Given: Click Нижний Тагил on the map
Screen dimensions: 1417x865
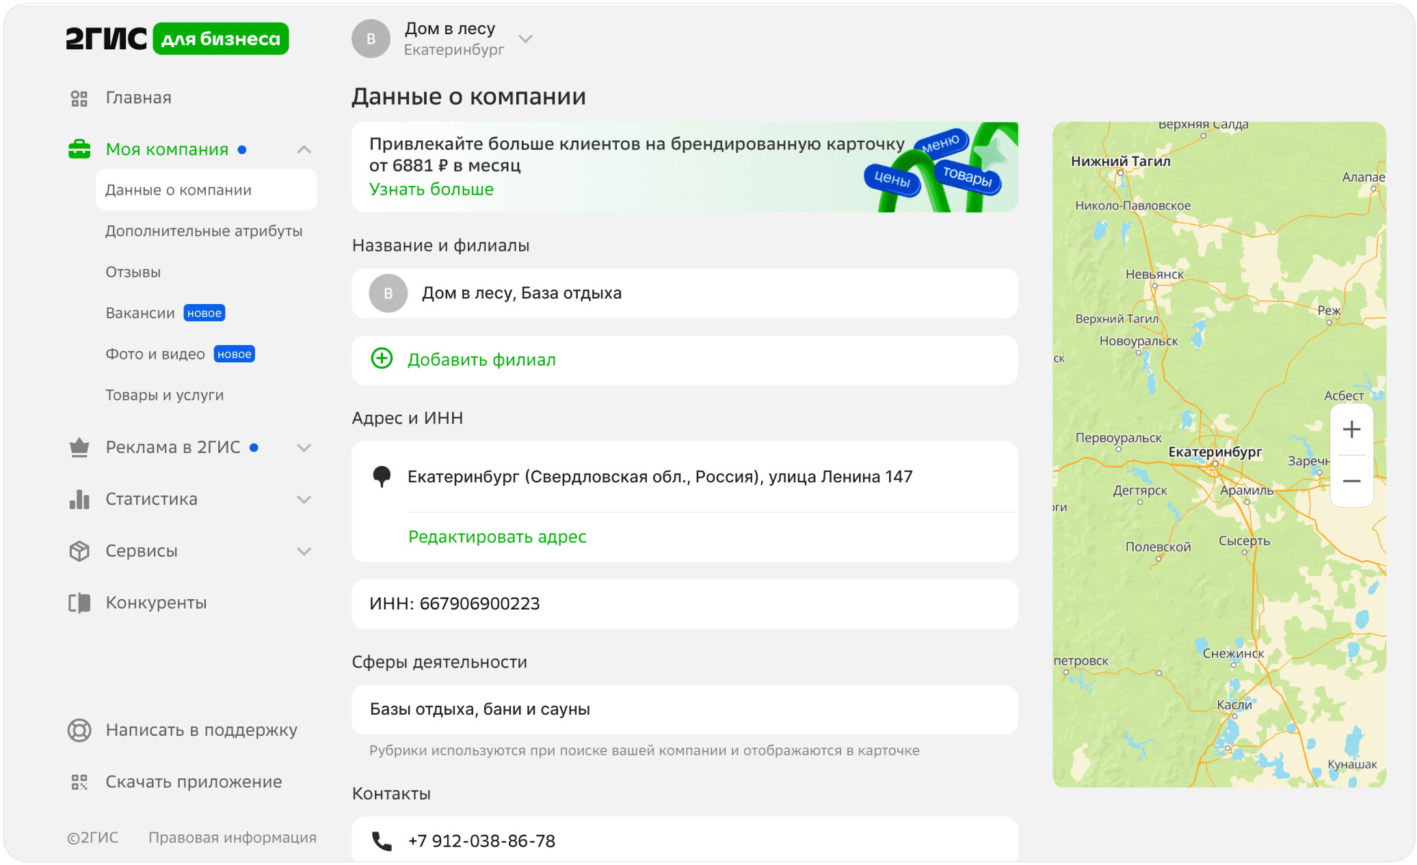Looking at the screenshot, I should (x=1120, y=162).
